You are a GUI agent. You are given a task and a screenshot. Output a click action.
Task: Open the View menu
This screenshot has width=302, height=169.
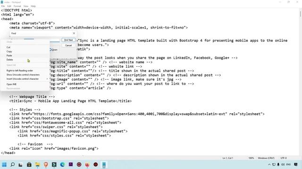pos(26,6)
